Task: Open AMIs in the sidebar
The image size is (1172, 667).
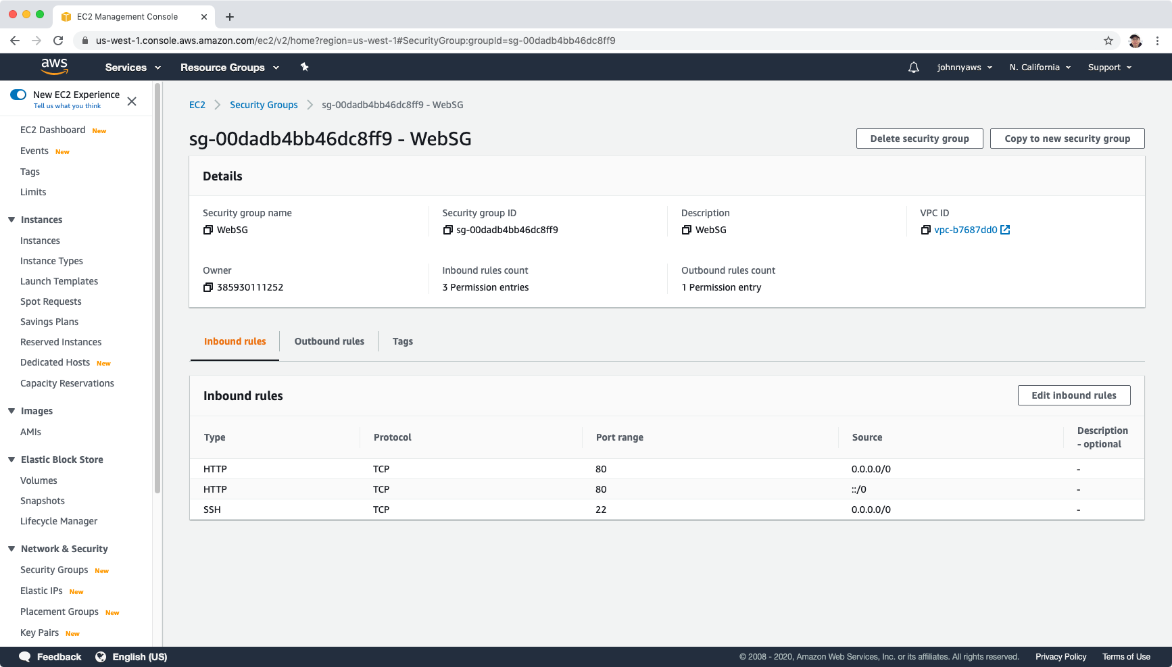Action: tap(30, 432)
